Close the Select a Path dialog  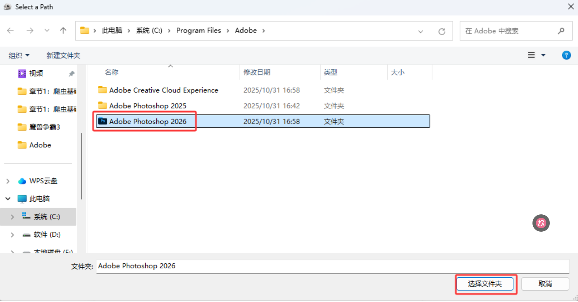(571, 7)
